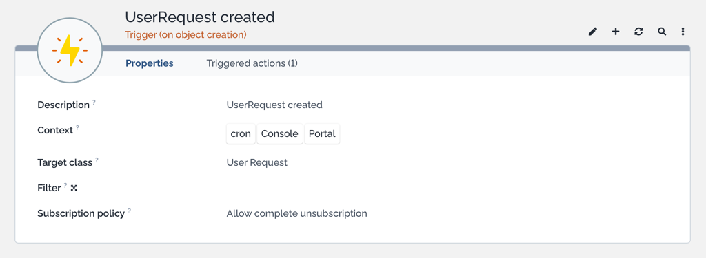
Task: Click the Trigger (on object creation) subtitle
Action: click(186, 34)
